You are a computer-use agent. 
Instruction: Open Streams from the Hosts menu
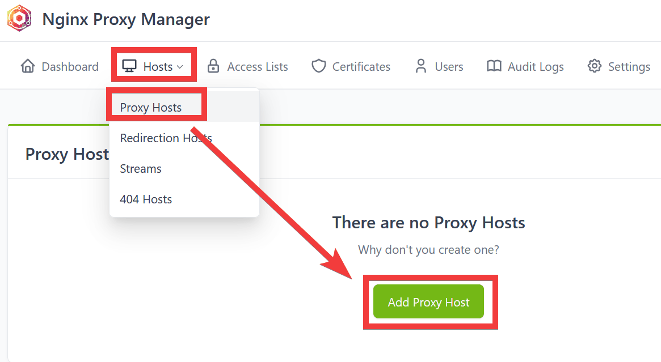tap(141, 169)
